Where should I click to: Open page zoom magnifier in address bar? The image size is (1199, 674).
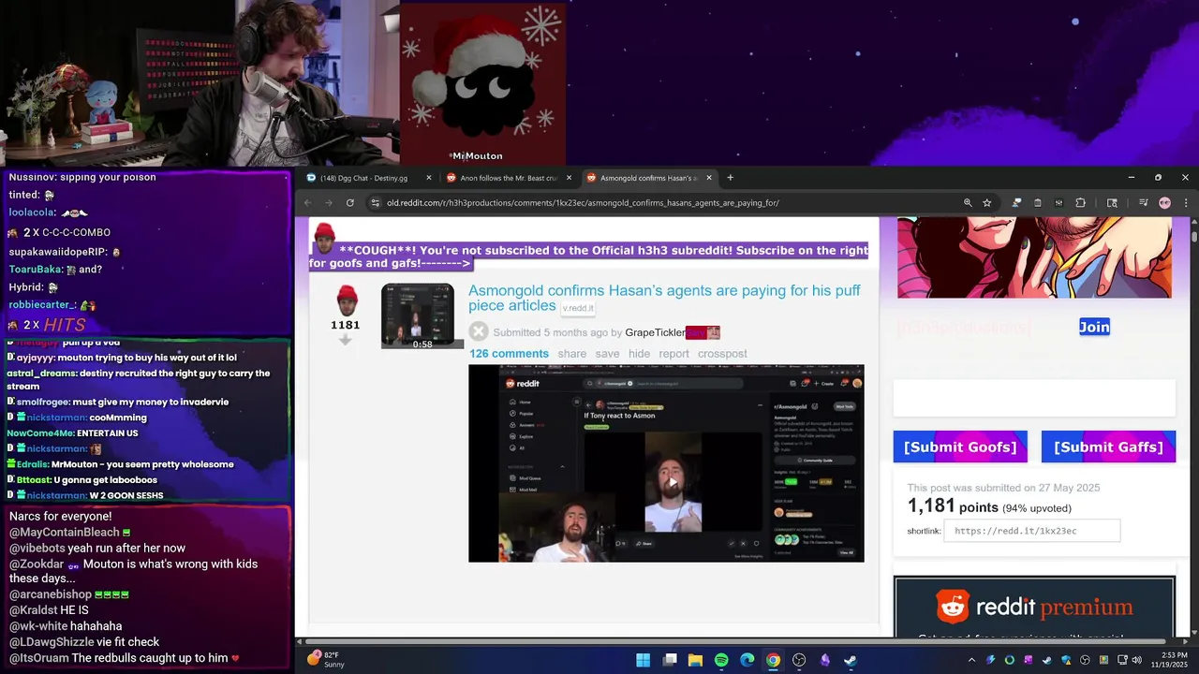pos(968,202)
